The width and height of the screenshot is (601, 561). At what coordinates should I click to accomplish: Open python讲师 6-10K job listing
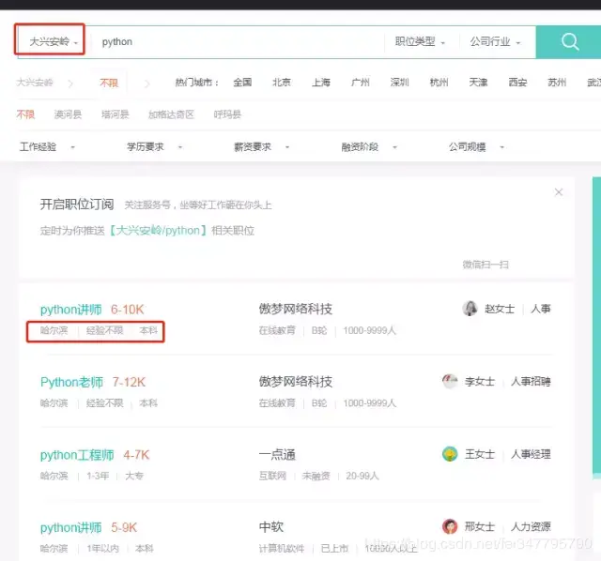tap(71, 310)
